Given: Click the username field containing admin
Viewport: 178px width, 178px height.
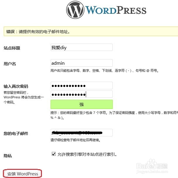Looking at the screenshot, I should 82,63.
